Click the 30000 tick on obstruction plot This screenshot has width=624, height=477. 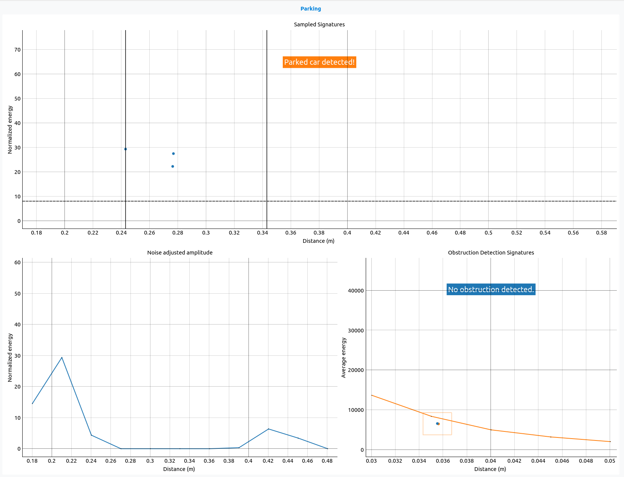click(356, 331)
